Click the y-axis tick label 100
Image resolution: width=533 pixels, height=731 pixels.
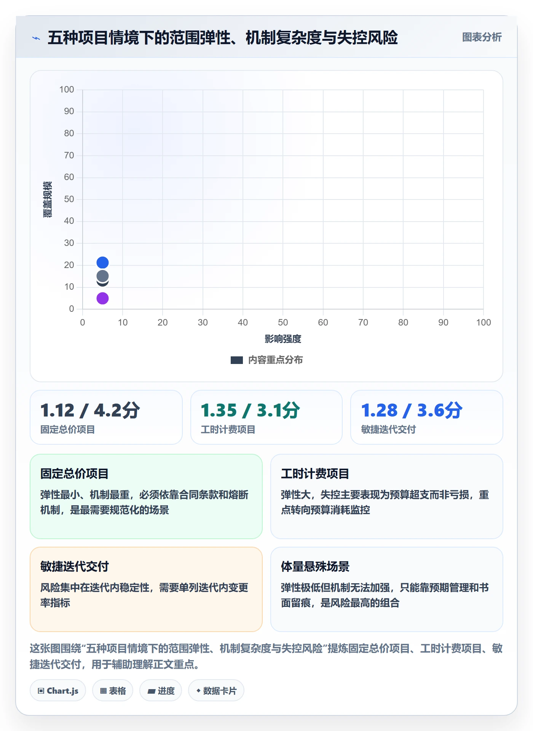point(67,89)
